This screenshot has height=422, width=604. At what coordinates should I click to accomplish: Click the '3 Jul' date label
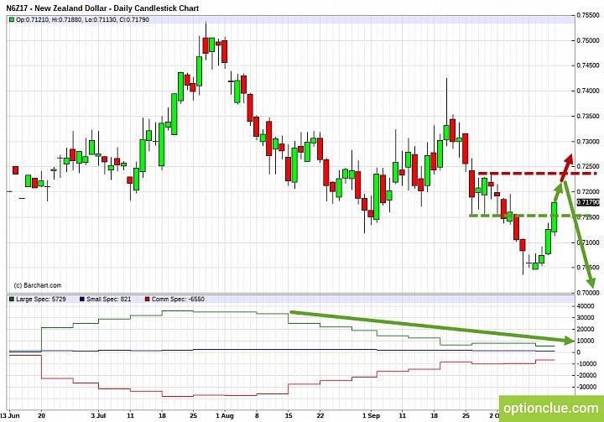click(99, 416)
